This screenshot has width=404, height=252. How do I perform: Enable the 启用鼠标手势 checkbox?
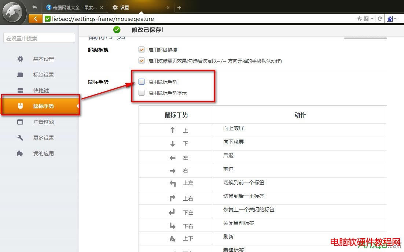point(142,82)
